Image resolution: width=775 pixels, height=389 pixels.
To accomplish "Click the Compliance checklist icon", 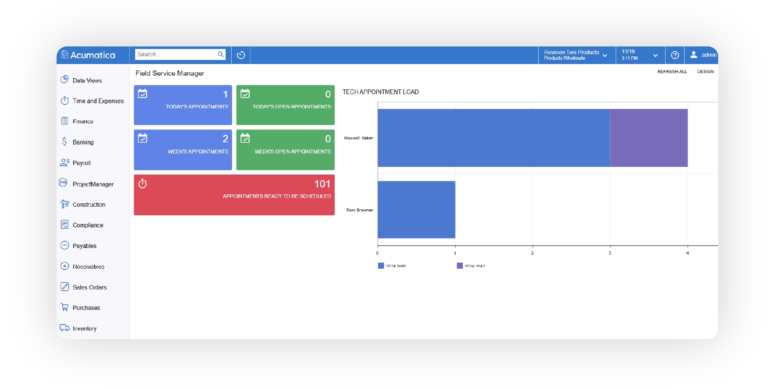I will (65, 224).
